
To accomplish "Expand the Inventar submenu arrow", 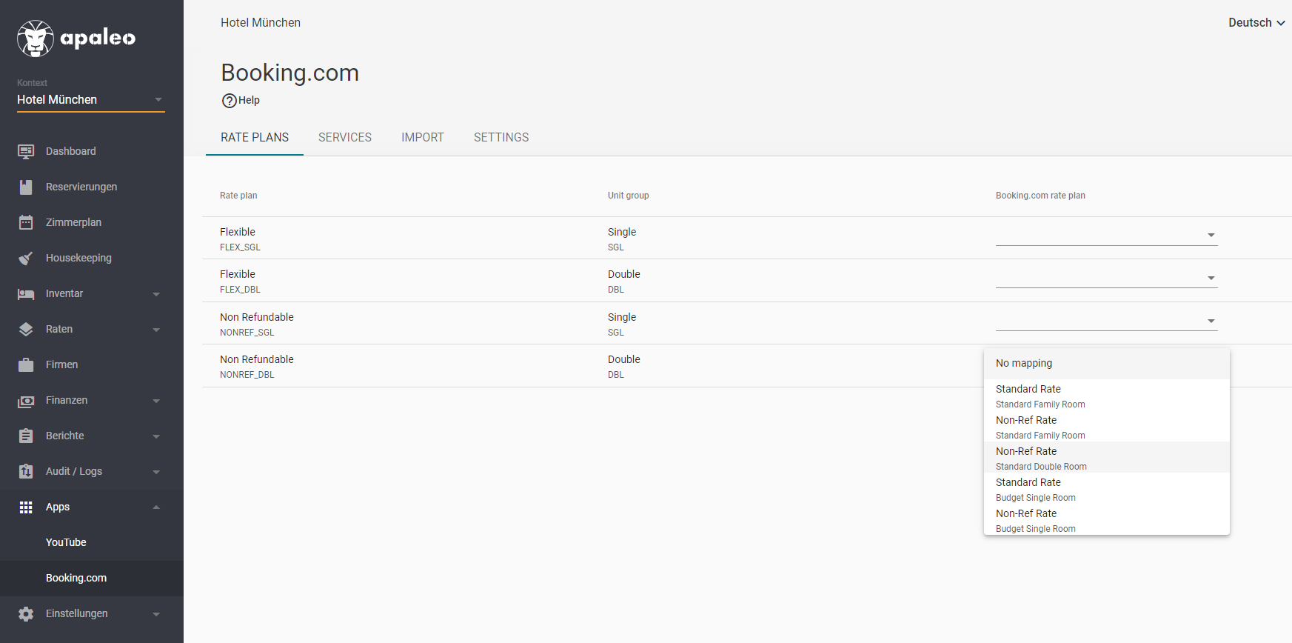I will (156, 294).
